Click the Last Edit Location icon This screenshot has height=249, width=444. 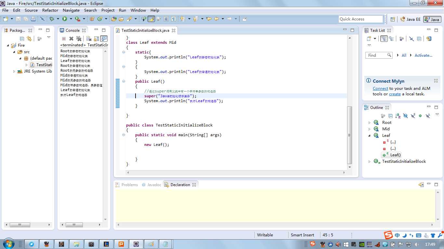point(209,19)
